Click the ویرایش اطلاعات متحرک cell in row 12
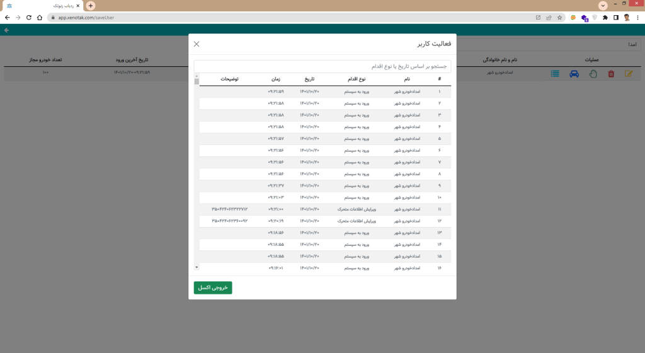Screen dimensions: 645x353 click(x=357, y=221)
